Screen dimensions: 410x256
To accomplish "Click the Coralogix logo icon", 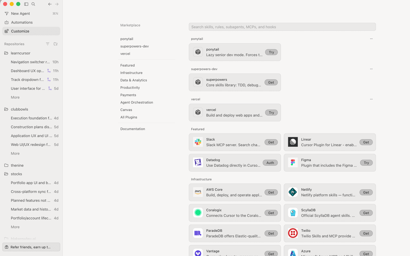I will tap(198, 213).
